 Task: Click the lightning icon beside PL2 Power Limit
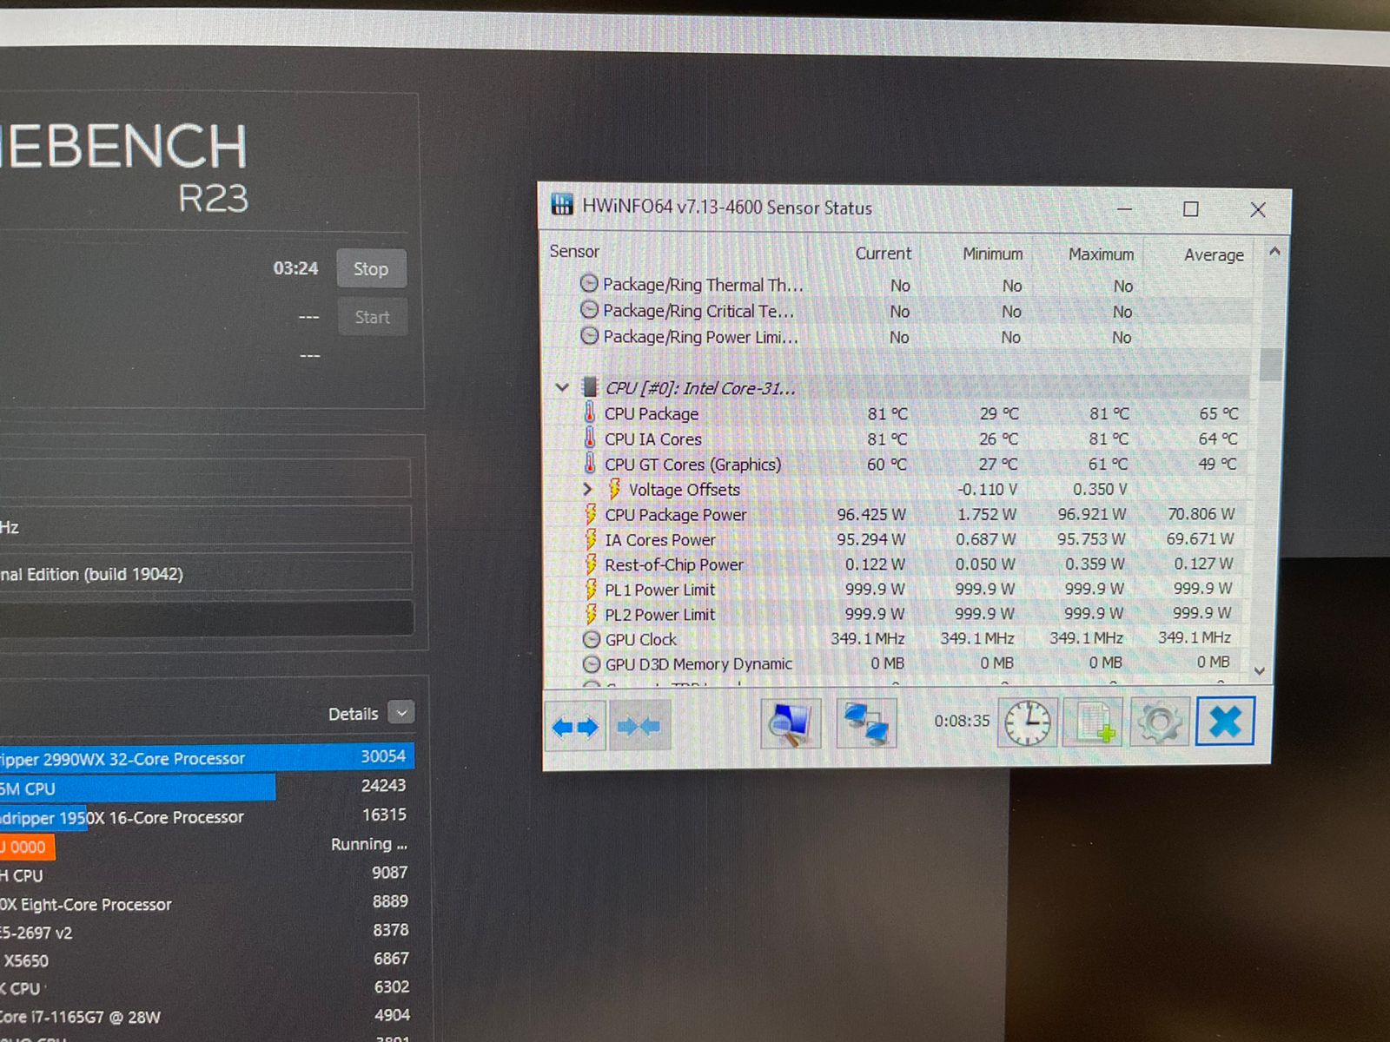click(591, 614)
